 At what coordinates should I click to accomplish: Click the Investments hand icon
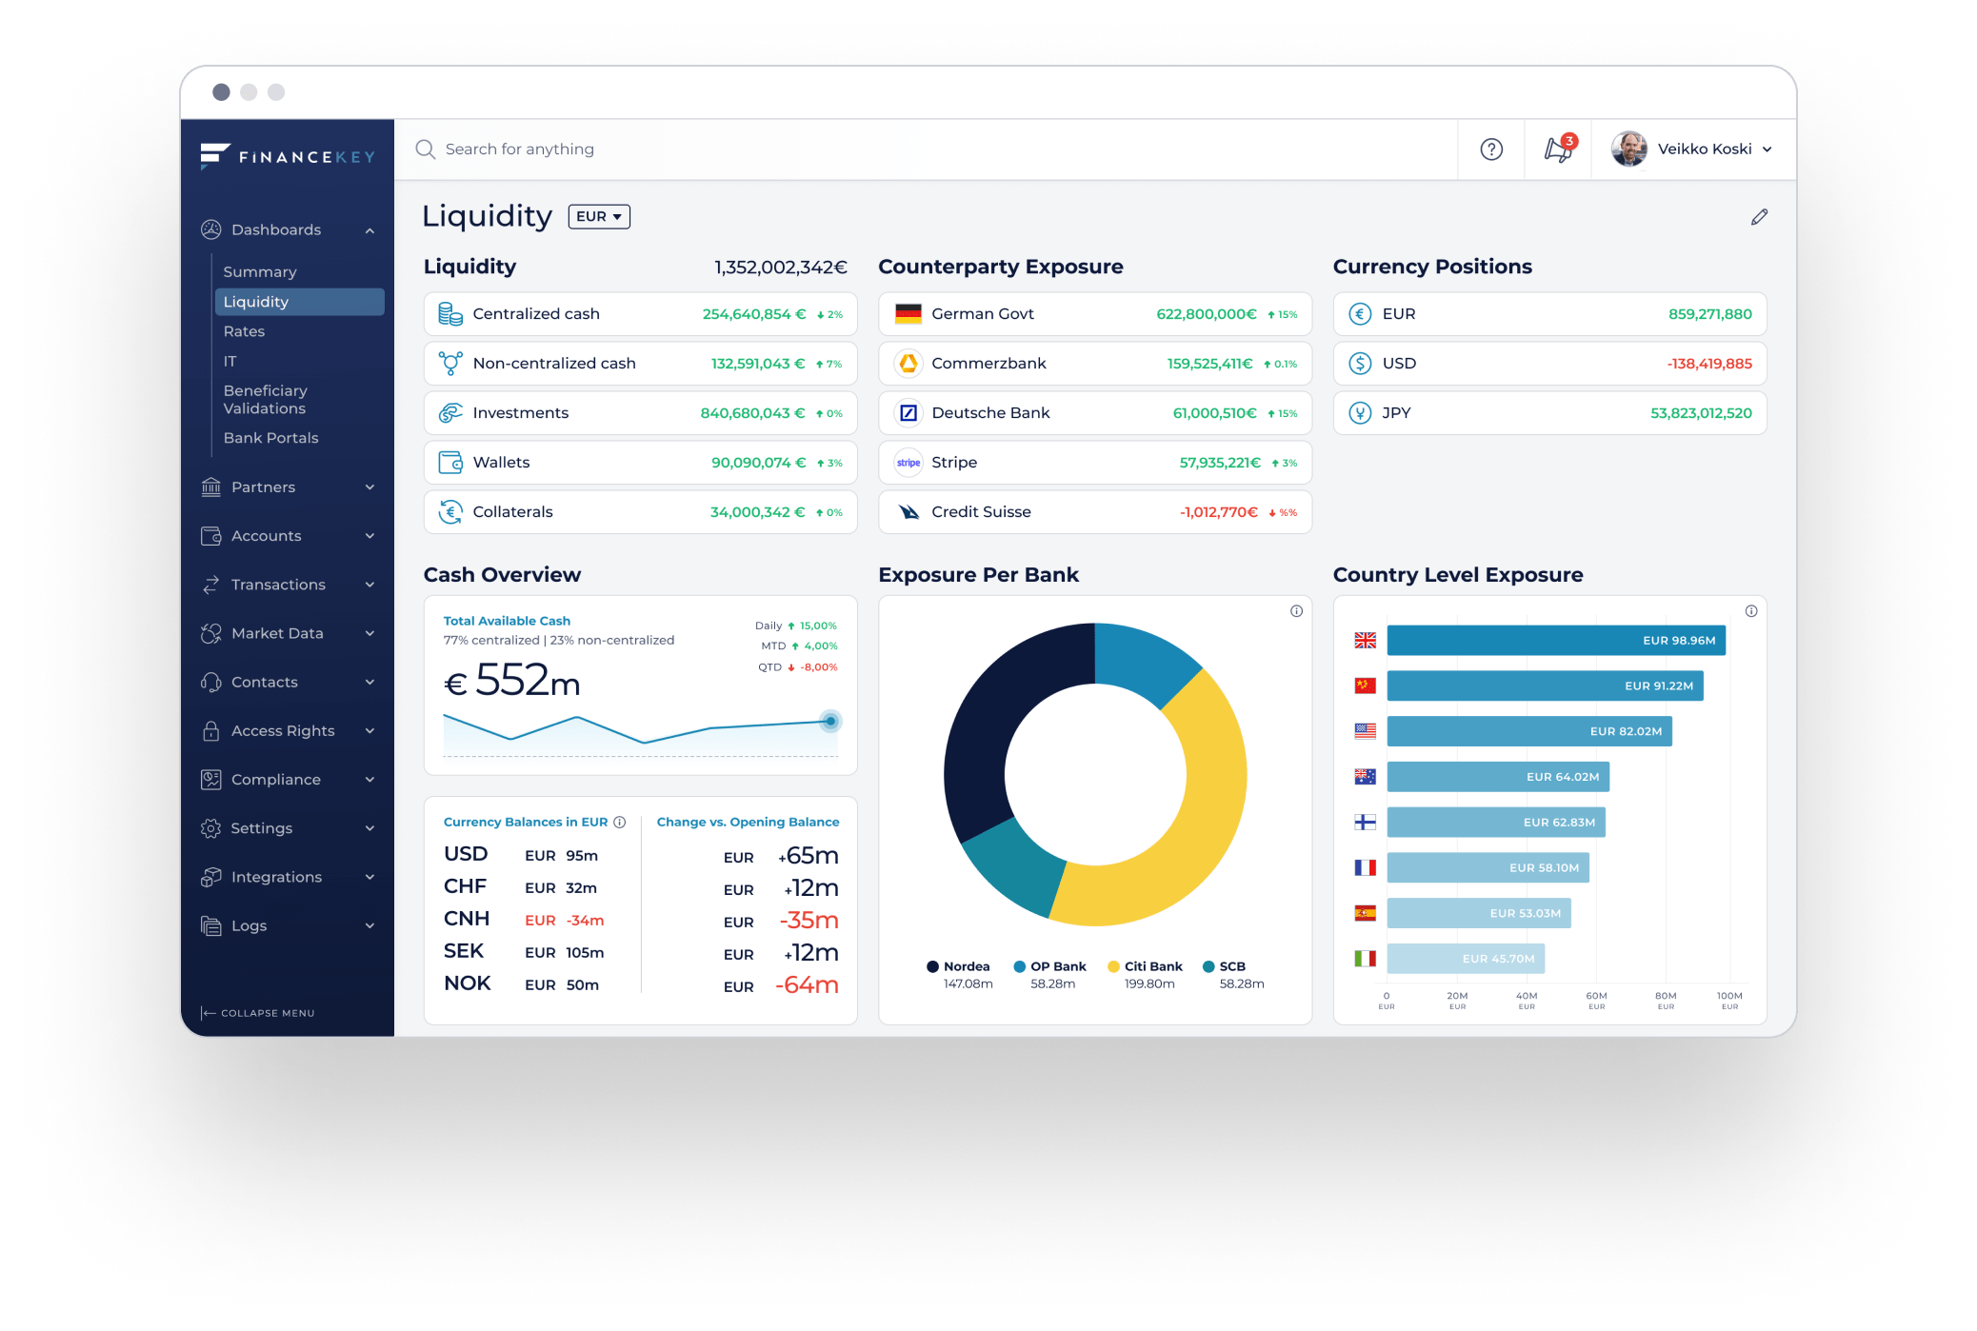point(450,413)
